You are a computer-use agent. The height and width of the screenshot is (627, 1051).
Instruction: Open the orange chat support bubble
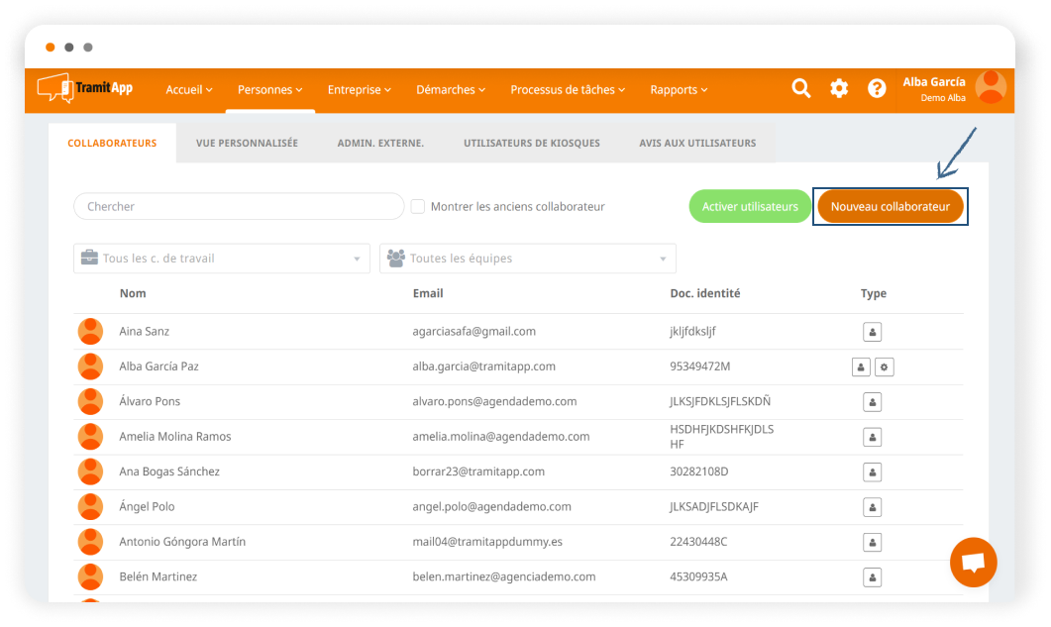click(973, 563)
